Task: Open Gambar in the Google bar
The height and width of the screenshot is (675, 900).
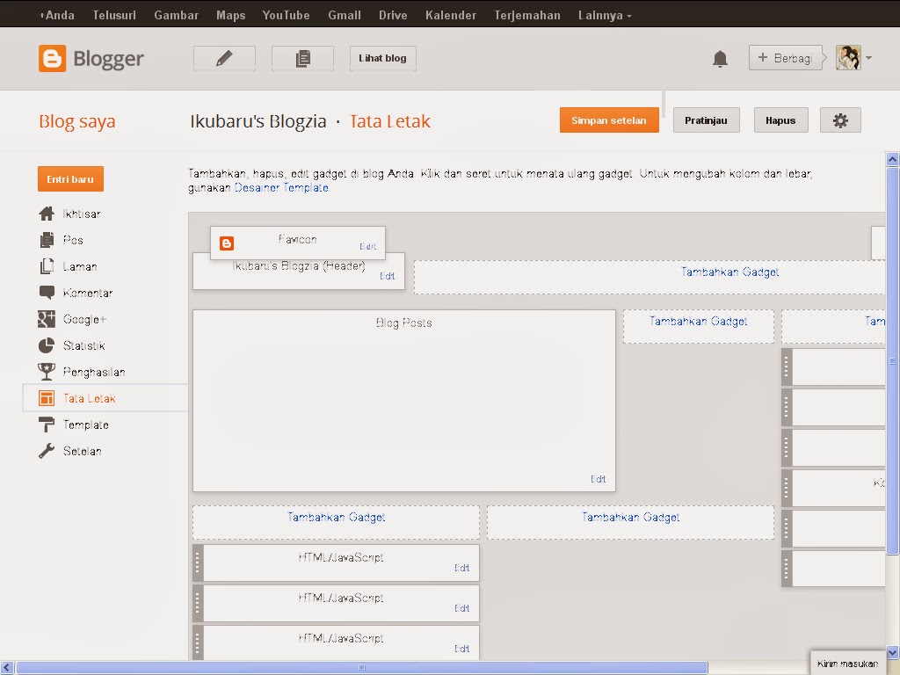Action: (x=176, y=16)
